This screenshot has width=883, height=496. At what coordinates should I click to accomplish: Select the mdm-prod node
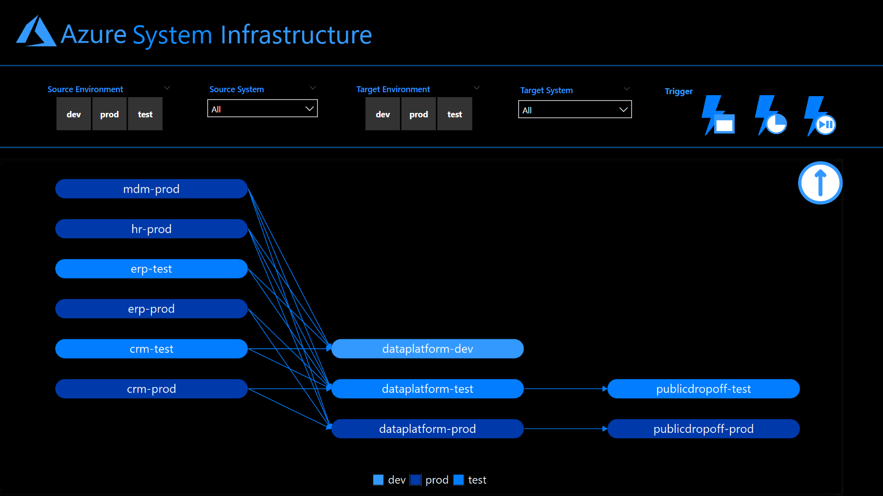coord(151,188)
